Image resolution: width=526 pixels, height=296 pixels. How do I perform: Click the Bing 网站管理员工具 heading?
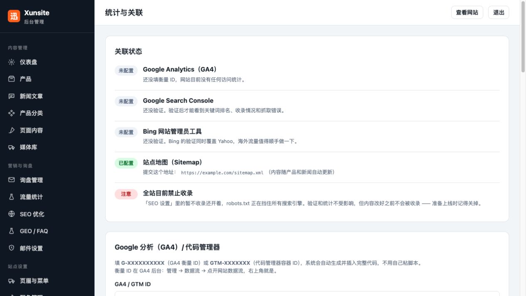point(172,131)
